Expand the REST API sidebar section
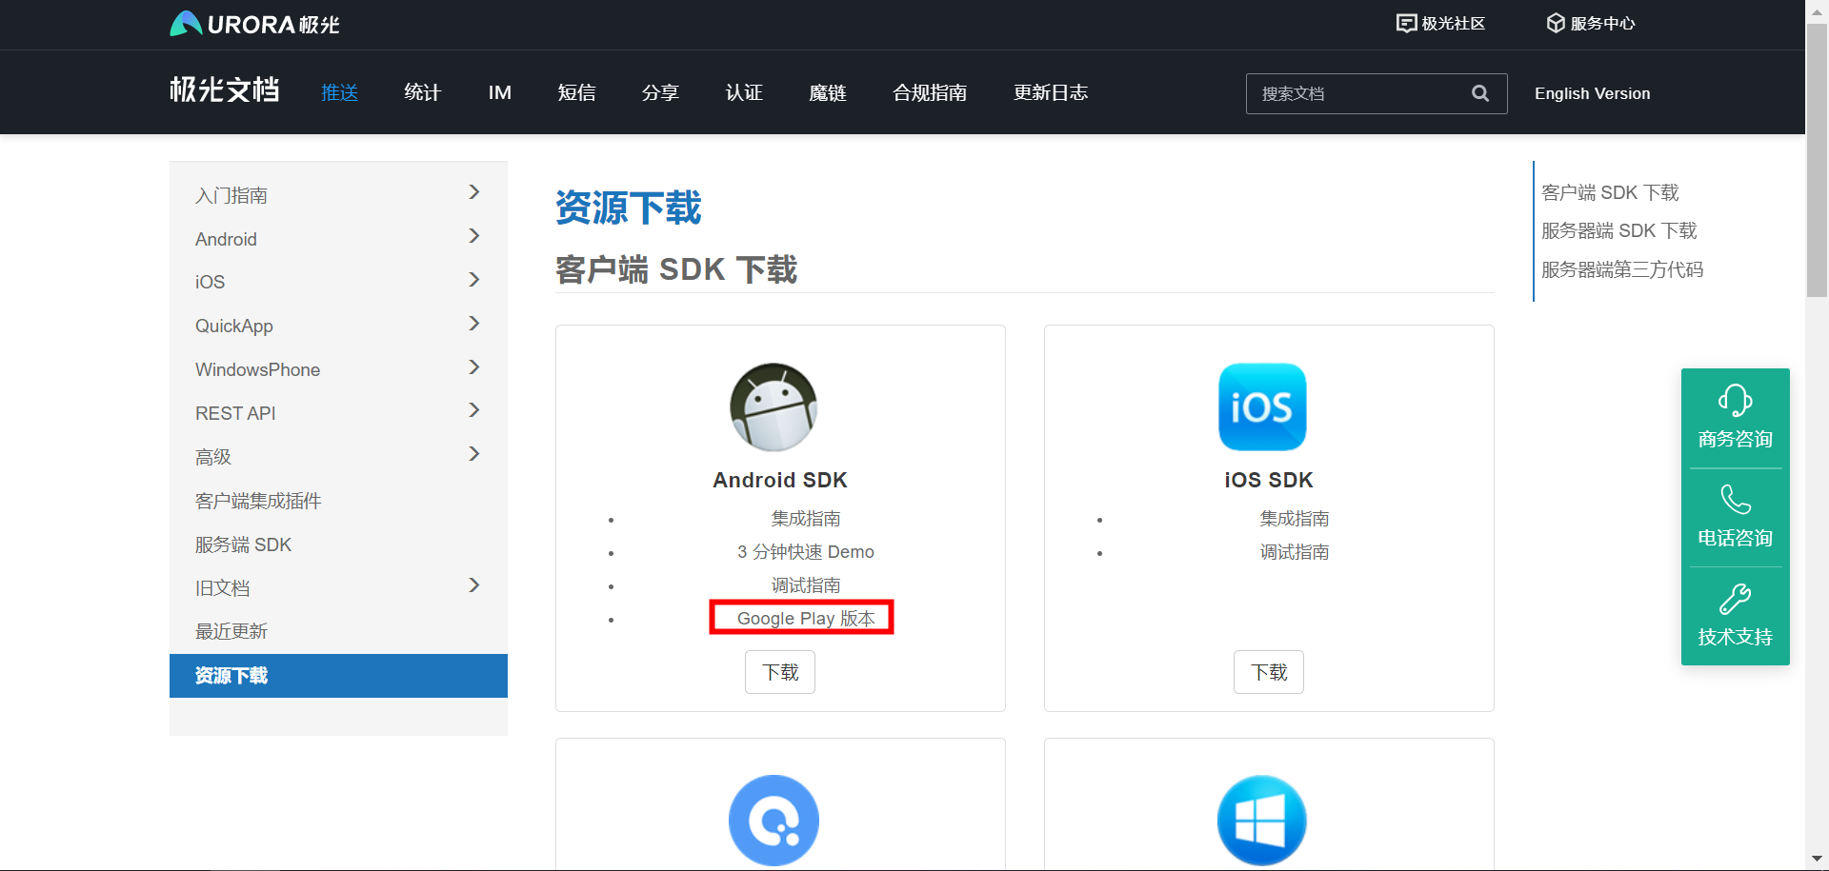This screenshot has height=871, width=1829. pos(473,411)
